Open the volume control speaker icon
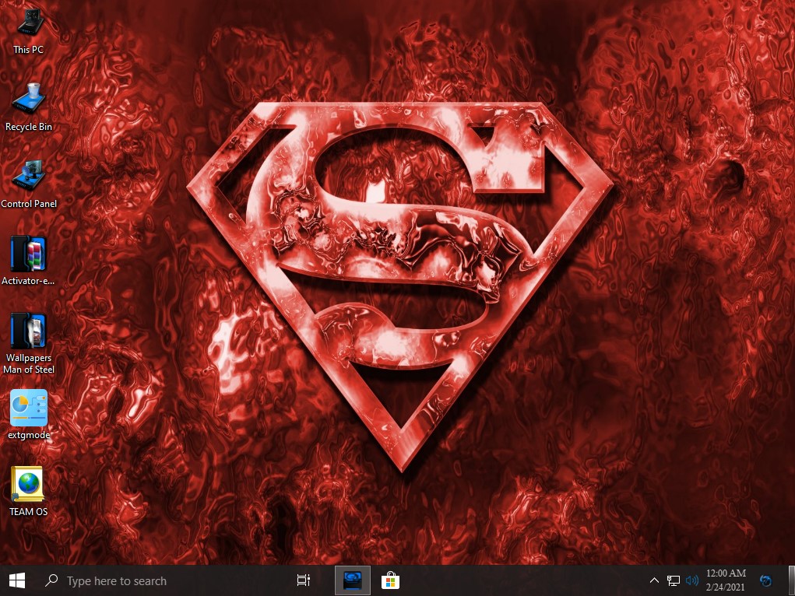The height and width of the screenshot is (596, 795). point(691,580)
